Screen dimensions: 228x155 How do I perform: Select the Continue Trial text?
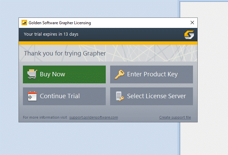tap(60, 96)
